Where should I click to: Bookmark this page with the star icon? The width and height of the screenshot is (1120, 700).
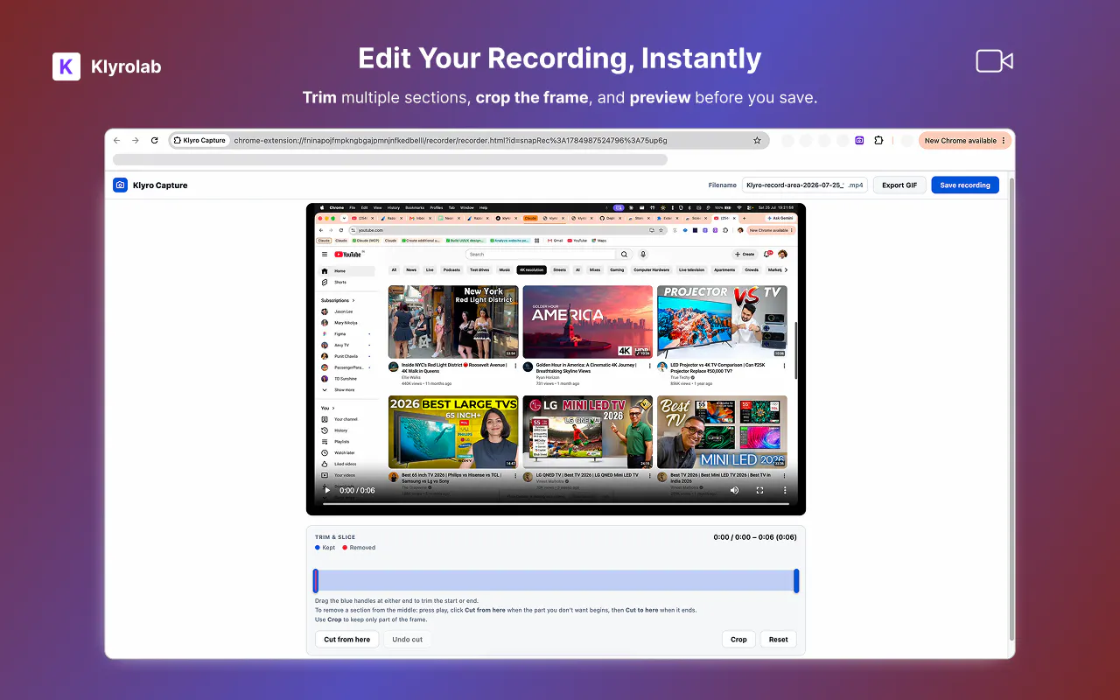tap(757, 140)
